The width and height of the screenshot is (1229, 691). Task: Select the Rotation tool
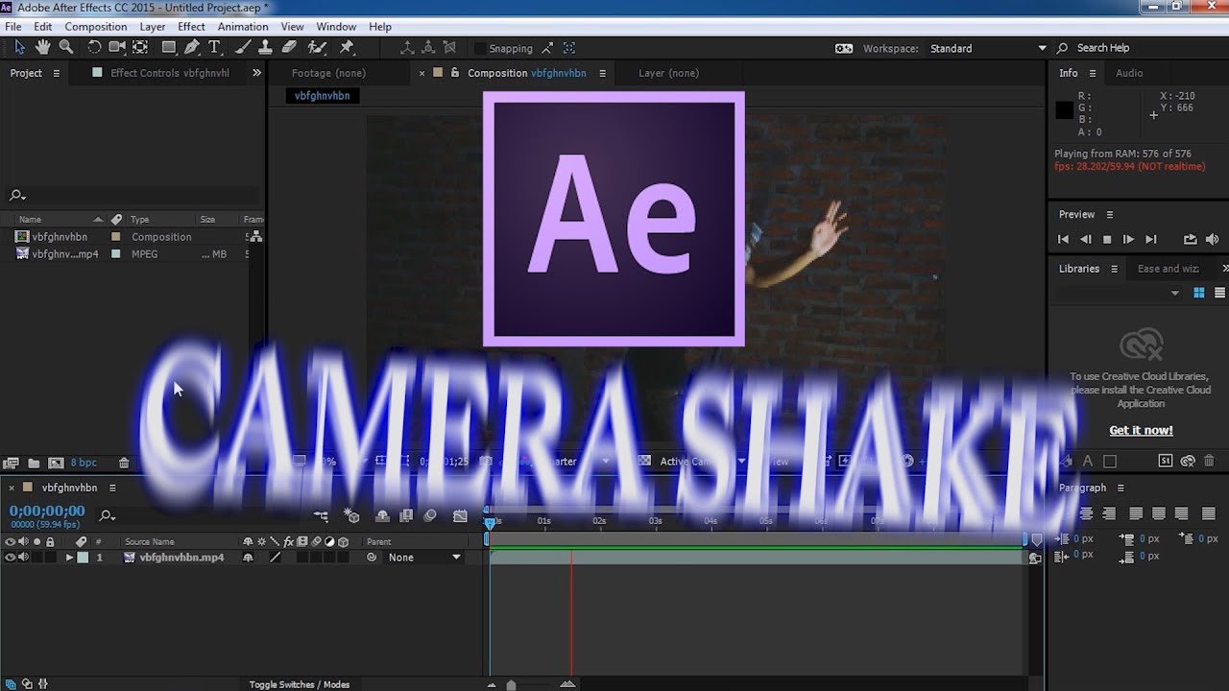tap(94, 47)
